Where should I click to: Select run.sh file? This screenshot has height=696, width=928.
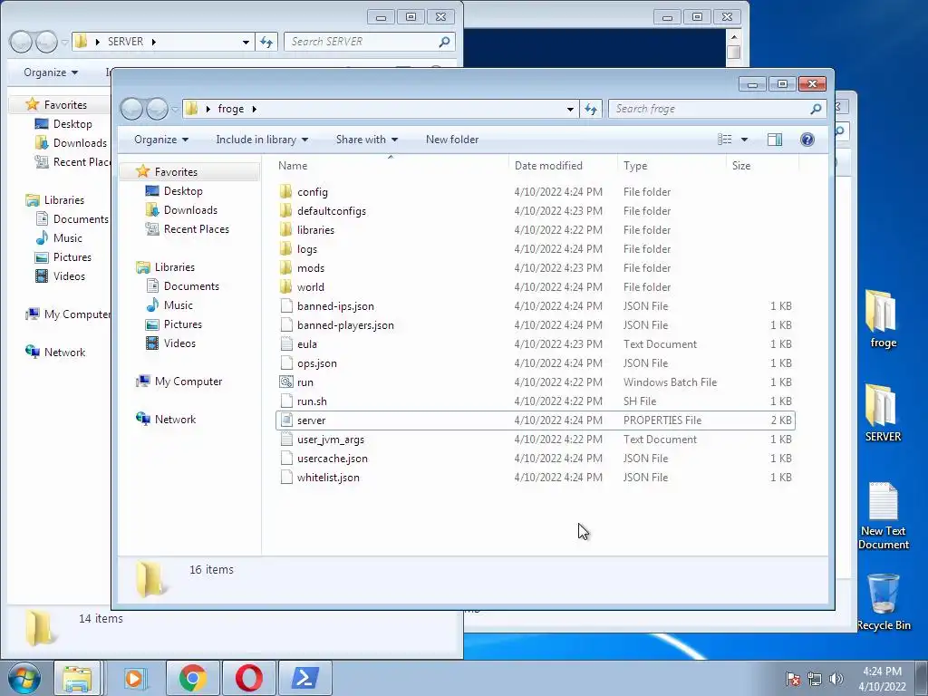[536, 401]
